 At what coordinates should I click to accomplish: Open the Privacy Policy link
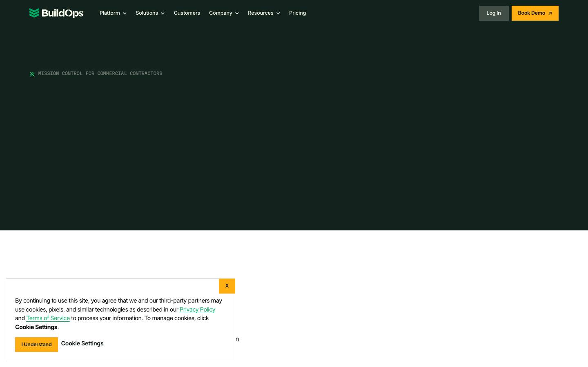[x=197, y=310]
